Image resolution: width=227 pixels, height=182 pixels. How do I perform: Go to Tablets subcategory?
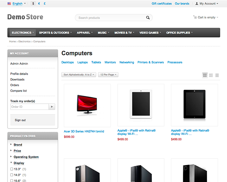(x=96, y=62)
